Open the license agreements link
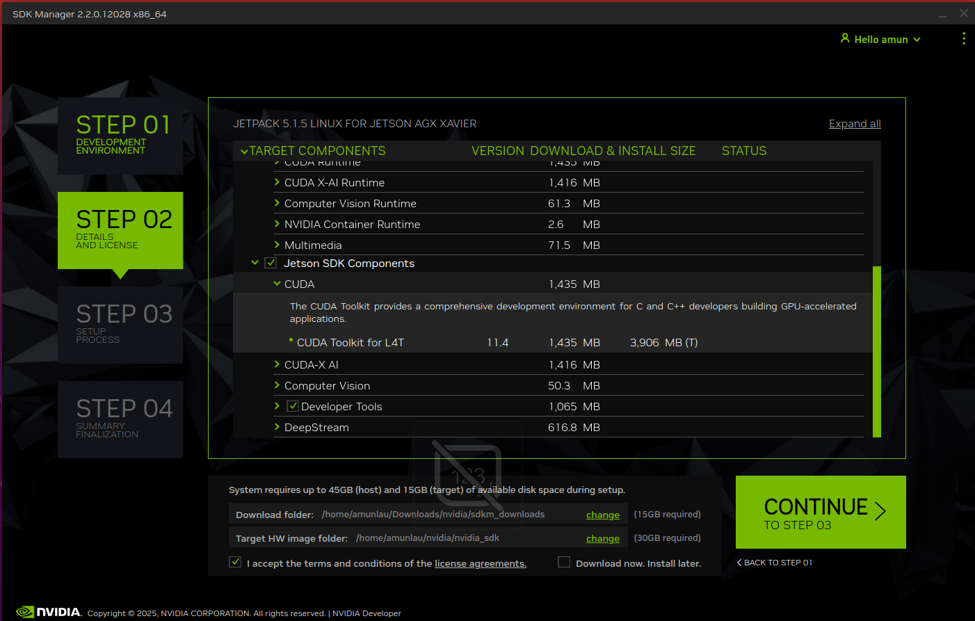The width and height of the screenshot is (975, 621). pos(481,563)
